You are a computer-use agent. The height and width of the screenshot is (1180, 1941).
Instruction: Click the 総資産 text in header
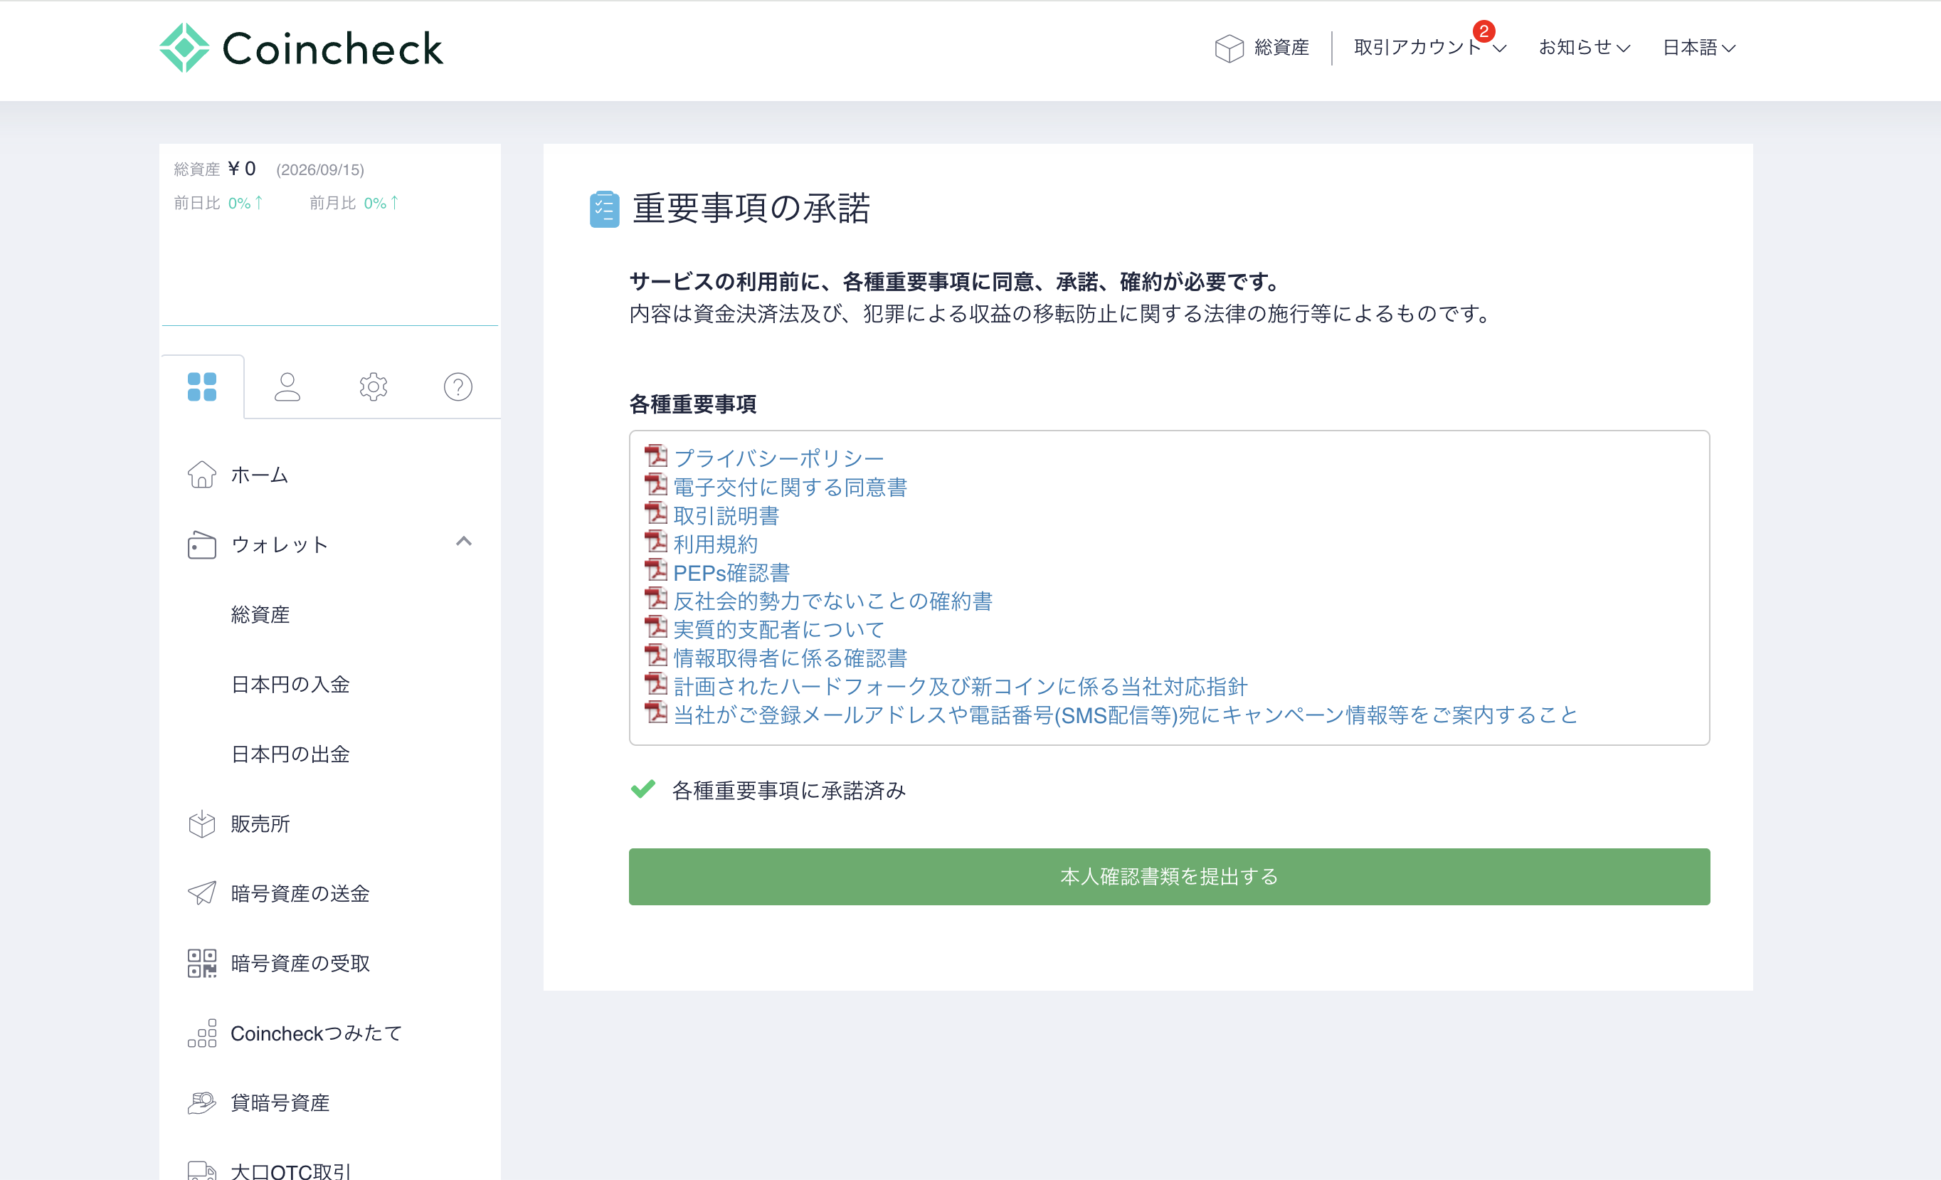click(1281, 48)
